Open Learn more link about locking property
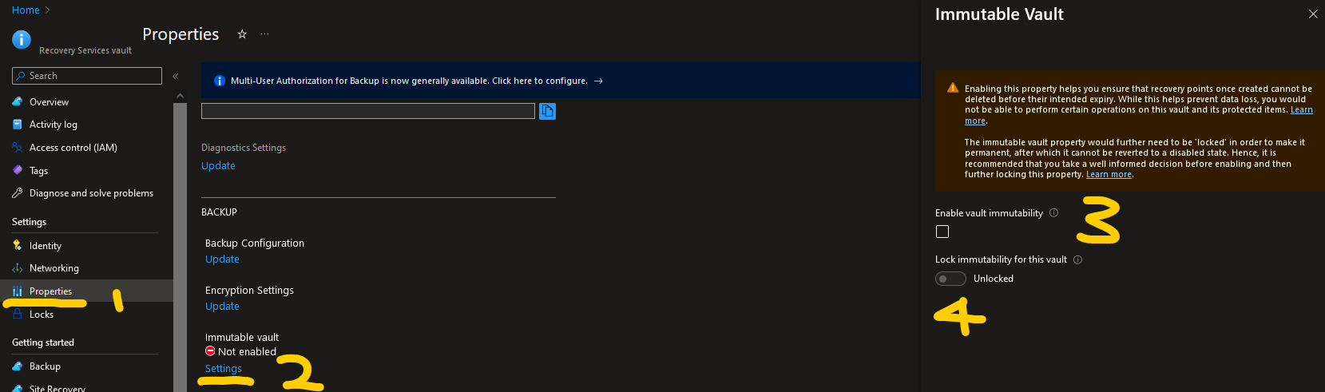Viewport: 1325px width, 392px height. [x=1109, y=174]
